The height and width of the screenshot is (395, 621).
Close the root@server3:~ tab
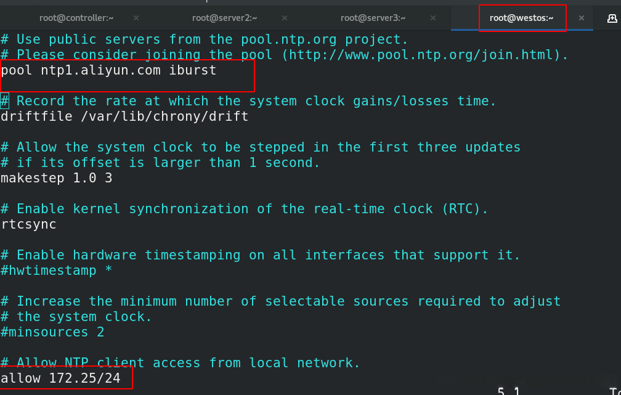(433, 18)
